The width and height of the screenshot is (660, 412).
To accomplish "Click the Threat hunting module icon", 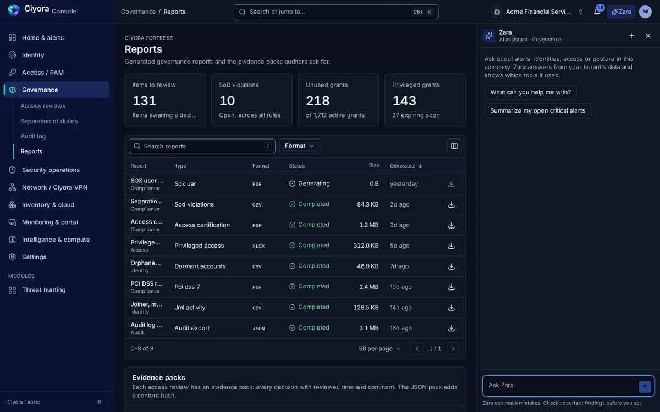I will 12,290.
